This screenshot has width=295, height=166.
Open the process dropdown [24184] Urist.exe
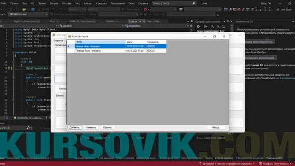[28, 14]
